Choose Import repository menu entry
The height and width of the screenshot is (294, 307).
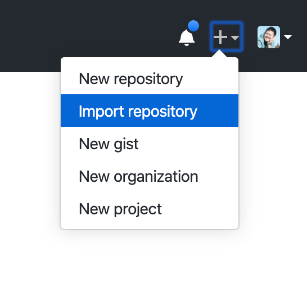pos(150,111)
